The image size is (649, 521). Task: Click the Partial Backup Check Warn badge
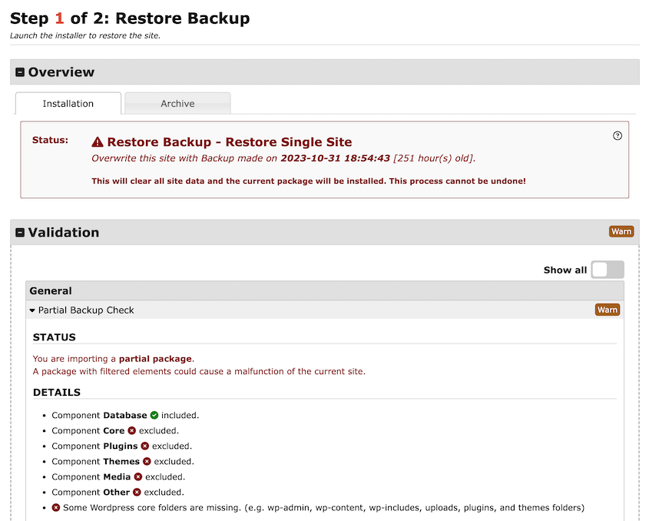[x=608, y=310]
